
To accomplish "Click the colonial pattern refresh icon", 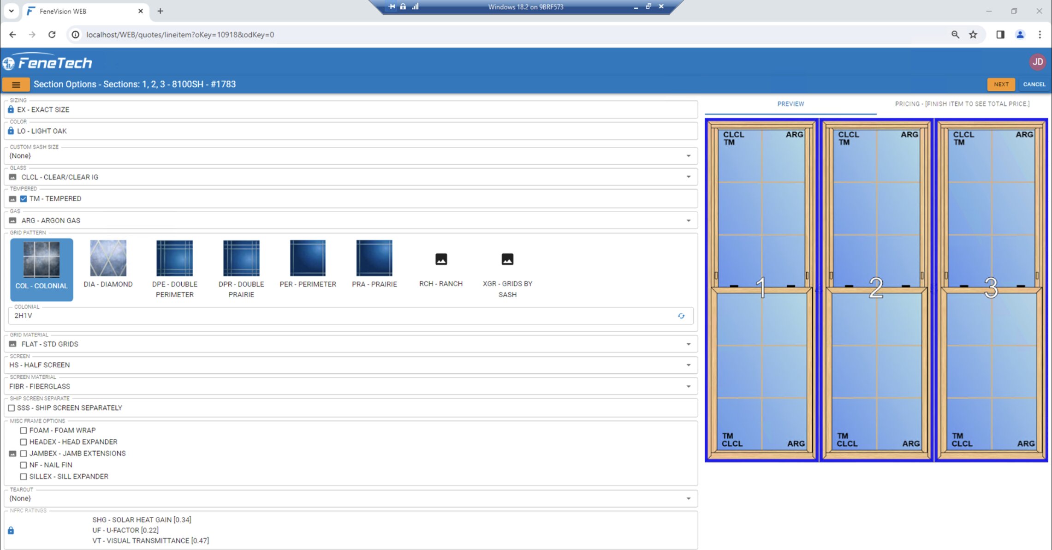I will coord(681,316).
